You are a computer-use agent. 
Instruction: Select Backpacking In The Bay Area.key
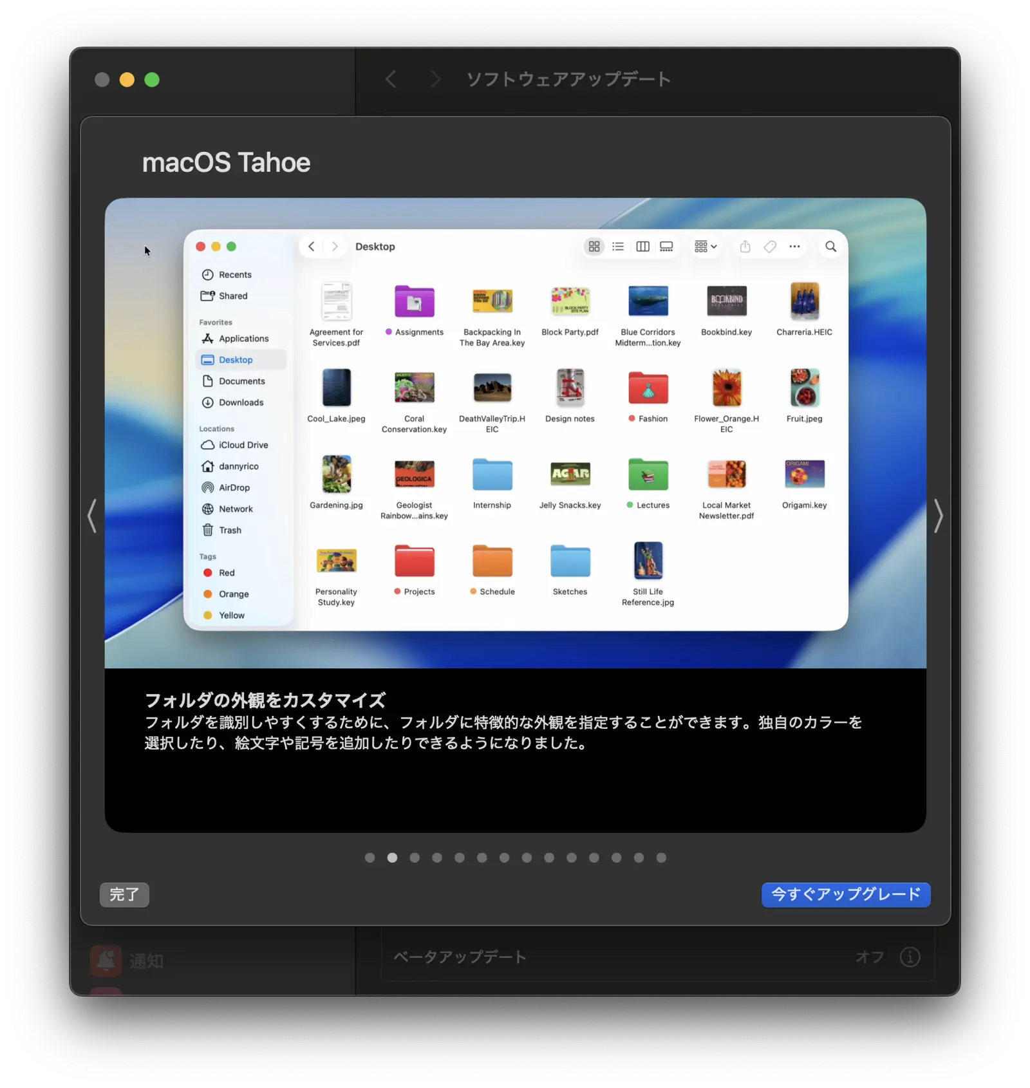(x=492, y=301)
